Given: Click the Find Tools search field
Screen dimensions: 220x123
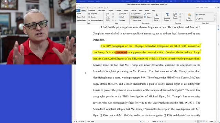Looking at the screenshot, I should pyautogui.click(x=206, y=8).
